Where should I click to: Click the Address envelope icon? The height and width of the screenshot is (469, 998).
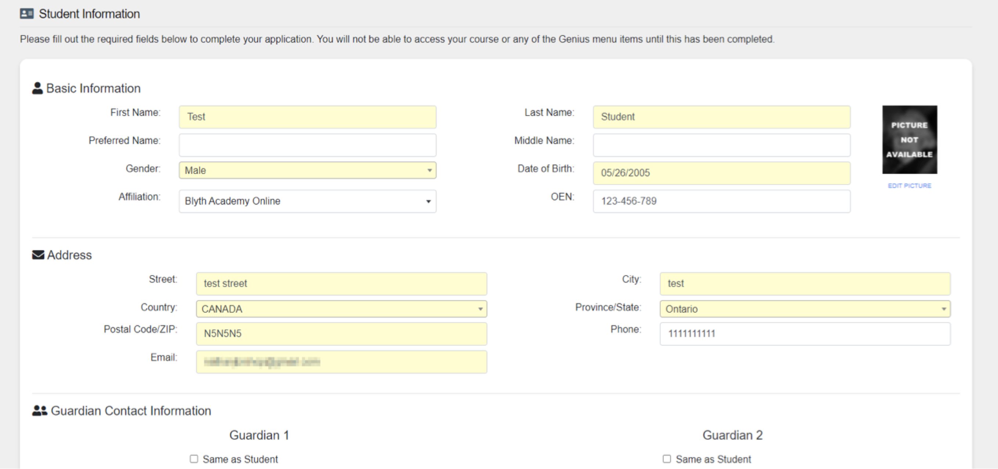(38, 255)
